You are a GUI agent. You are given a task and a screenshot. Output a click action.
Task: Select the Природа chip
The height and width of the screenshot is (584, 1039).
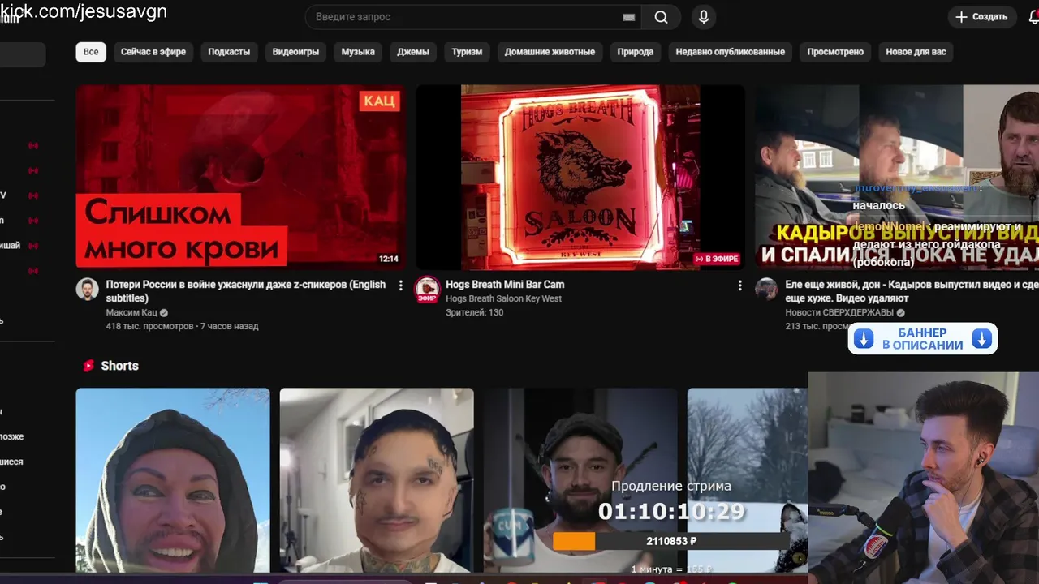click(x=636, y=52)
